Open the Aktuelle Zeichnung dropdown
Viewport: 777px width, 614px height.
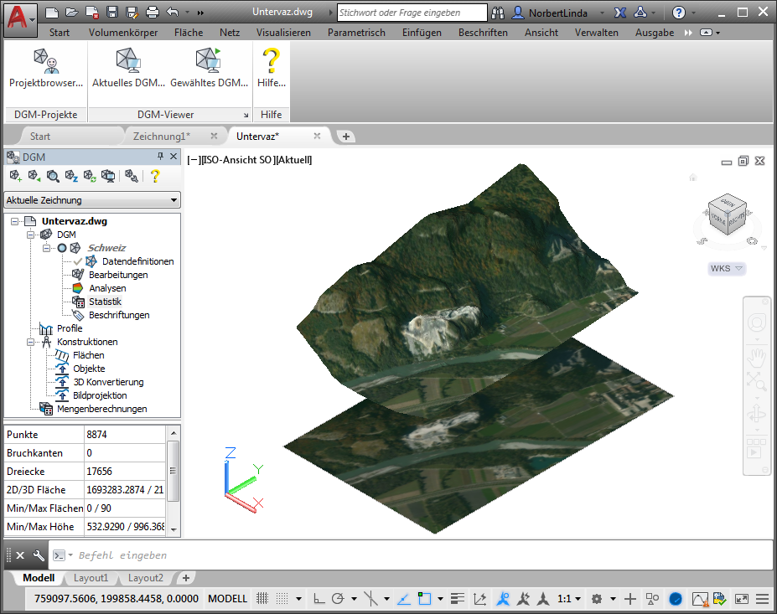(x=92, y=200)
